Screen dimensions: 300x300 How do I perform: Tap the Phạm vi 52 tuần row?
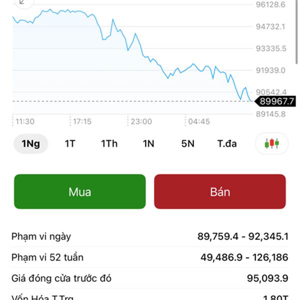[150, 257]
